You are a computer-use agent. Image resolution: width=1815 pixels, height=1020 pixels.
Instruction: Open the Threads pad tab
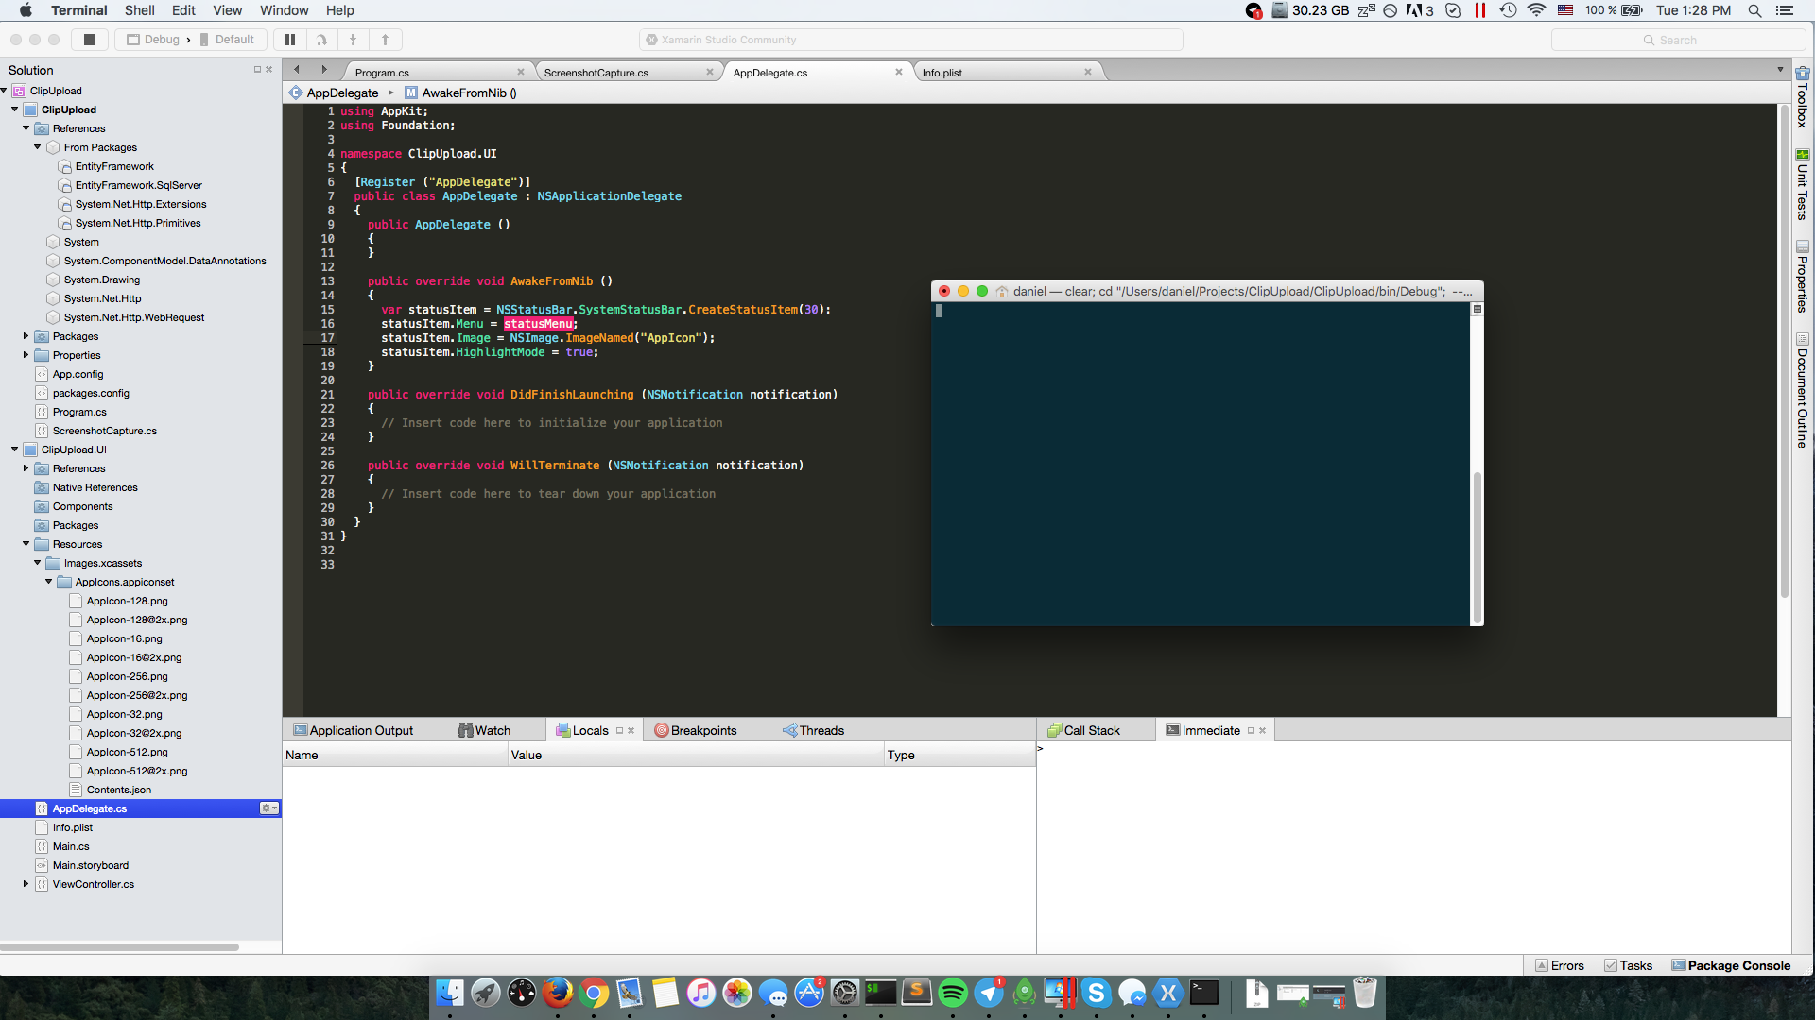click(814, 731)
